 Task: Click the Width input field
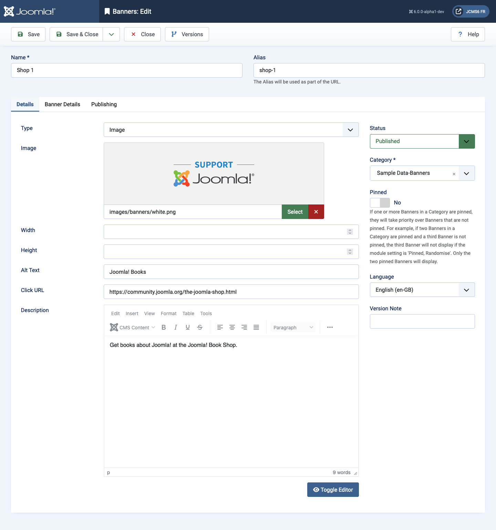(231, 232)
